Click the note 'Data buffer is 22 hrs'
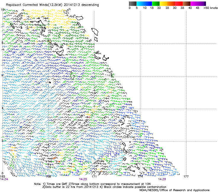Viewport: 219px width, 192px height. (x=60, y=187)
